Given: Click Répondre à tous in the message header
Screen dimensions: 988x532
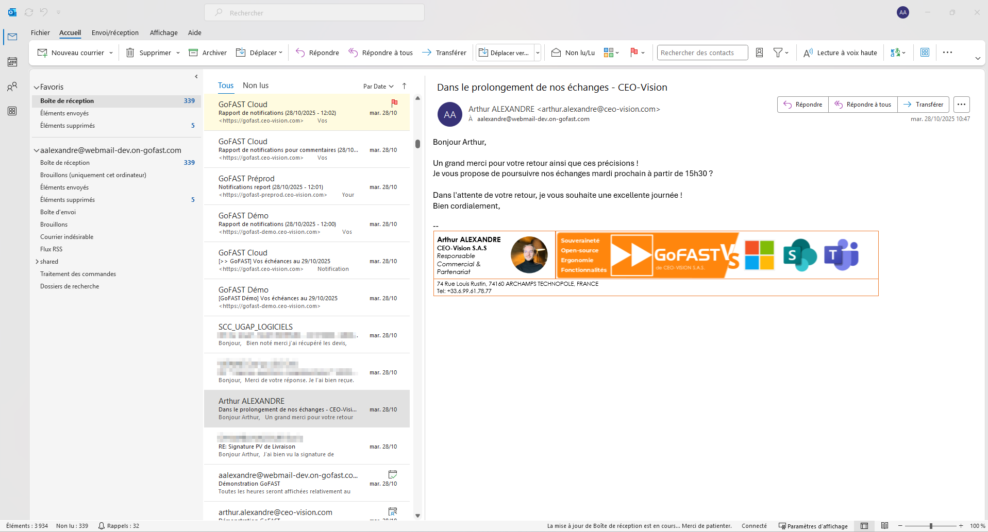Looking at the screenshot, I should 862,105.
